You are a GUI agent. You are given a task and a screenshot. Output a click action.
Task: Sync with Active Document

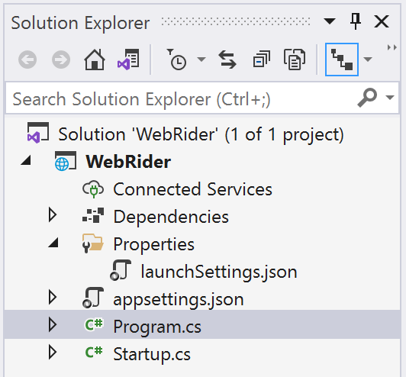point(227,60)
